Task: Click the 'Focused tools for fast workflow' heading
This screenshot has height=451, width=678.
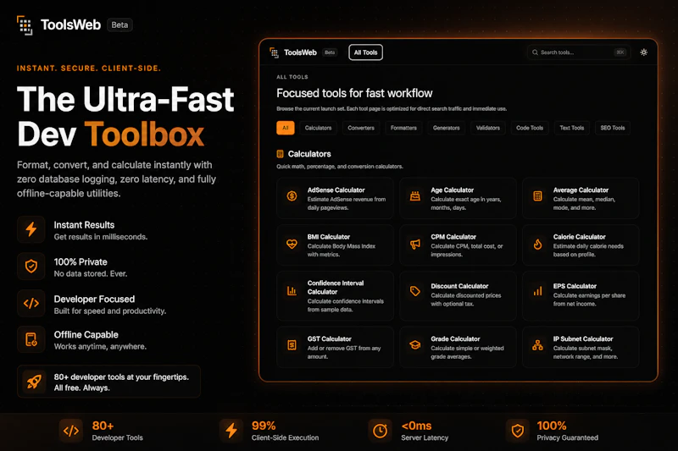Action: pos(354,93)
